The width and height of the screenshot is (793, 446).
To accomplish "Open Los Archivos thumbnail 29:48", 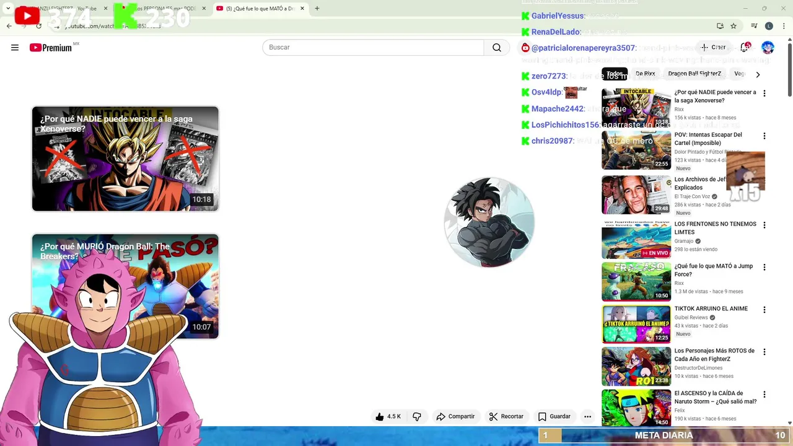I will pos(636,195).
